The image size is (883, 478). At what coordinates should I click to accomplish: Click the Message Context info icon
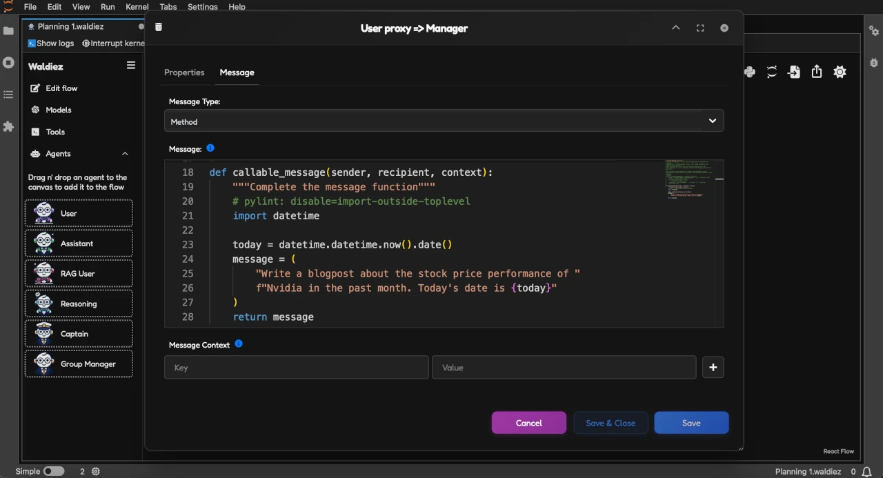pyautogui.click(x=239, y=343)
